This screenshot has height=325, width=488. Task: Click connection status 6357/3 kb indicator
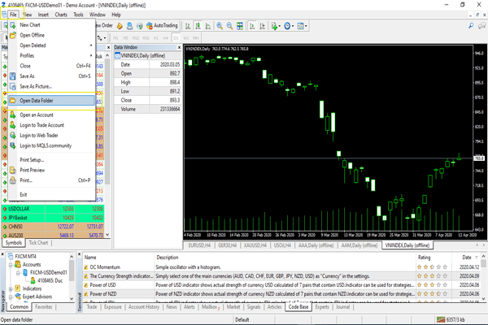pyautogui.click(x=451, y=319)
